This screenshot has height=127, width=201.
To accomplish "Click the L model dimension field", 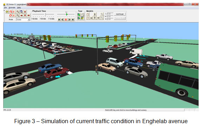I will click(110, 14).
